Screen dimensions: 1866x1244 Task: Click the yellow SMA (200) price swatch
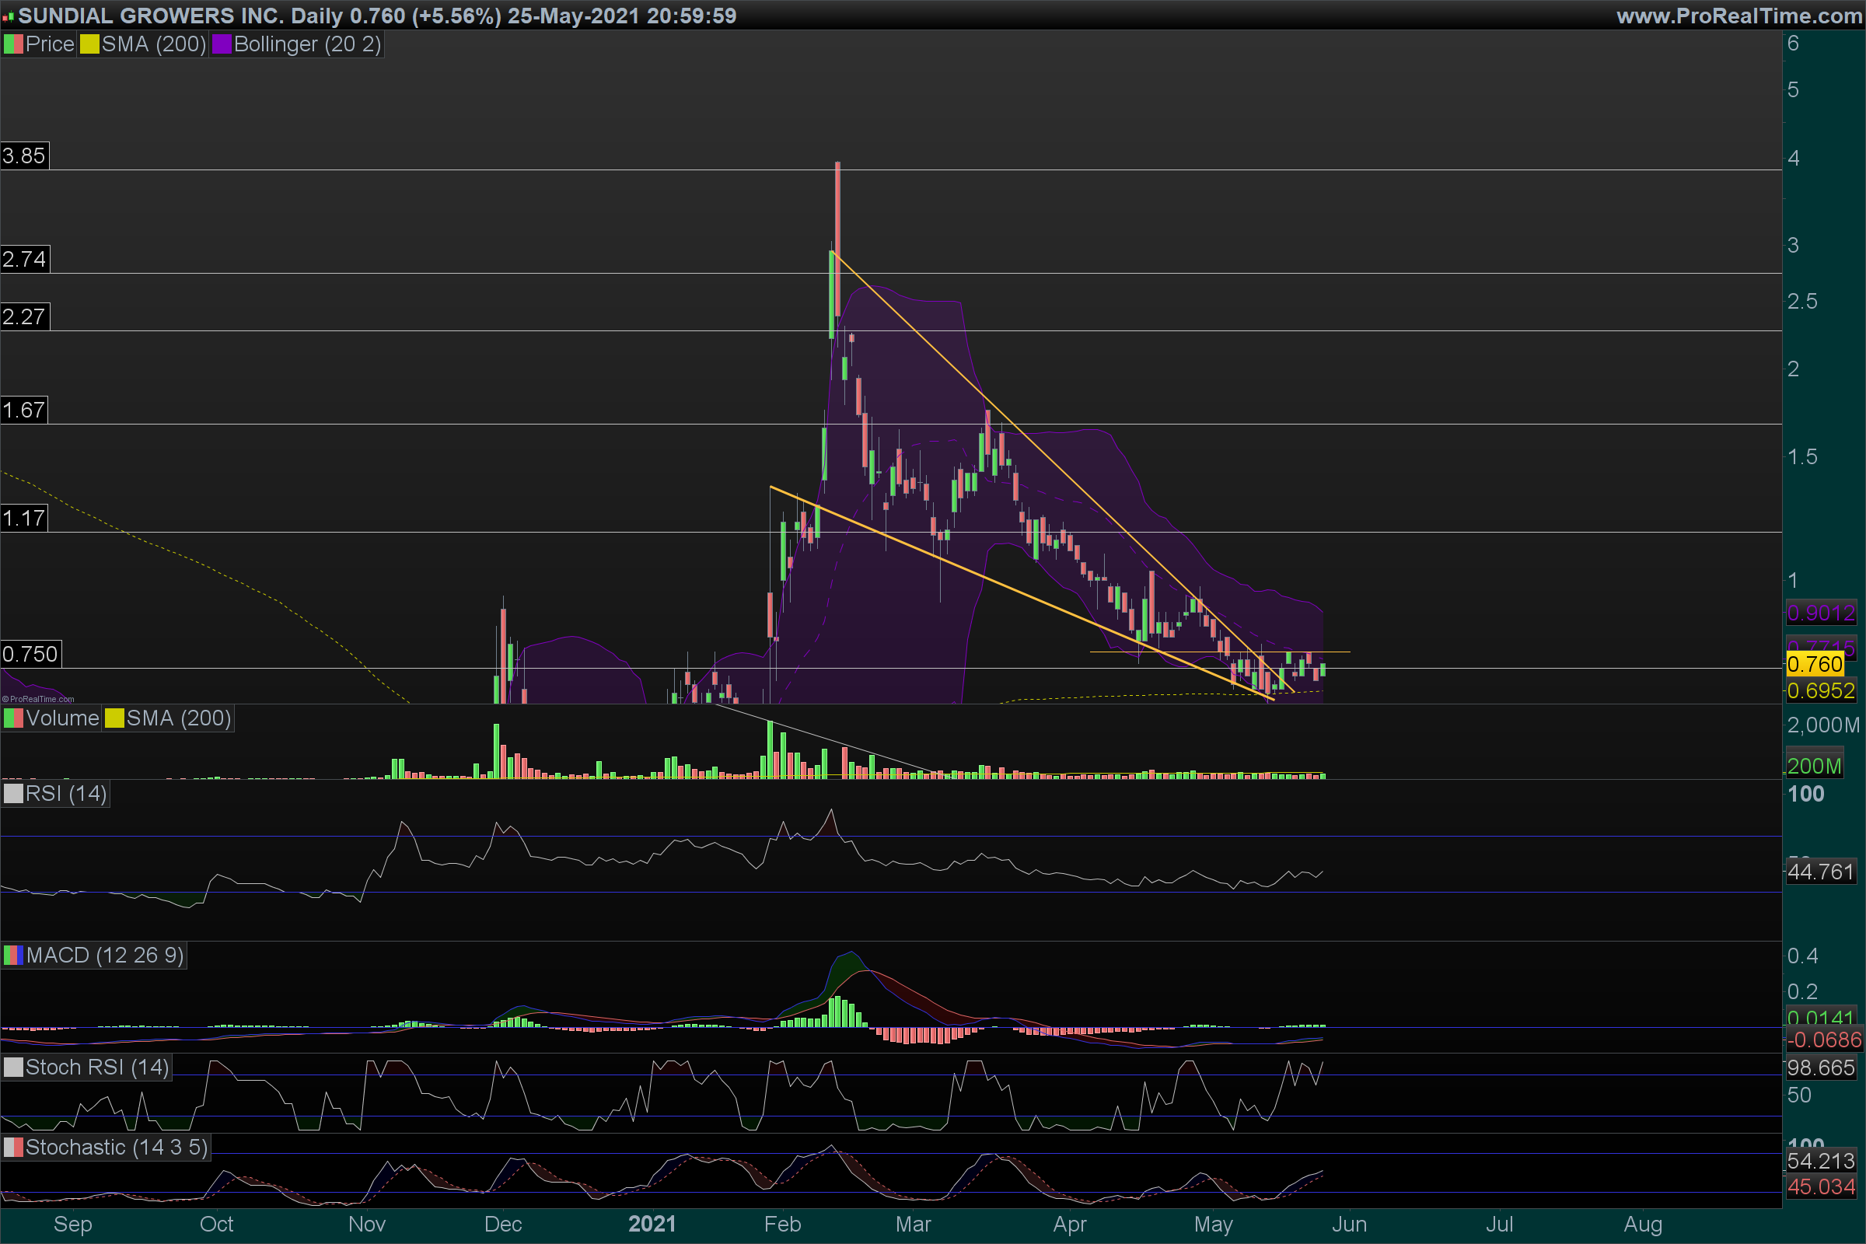[89, 44]
